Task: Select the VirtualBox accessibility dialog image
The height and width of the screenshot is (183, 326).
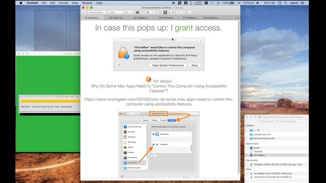Action: click(x=159, y=54)
